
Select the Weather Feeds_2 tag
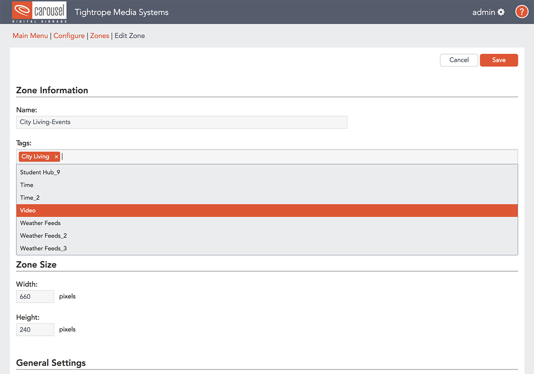click(x=43, y=236)
